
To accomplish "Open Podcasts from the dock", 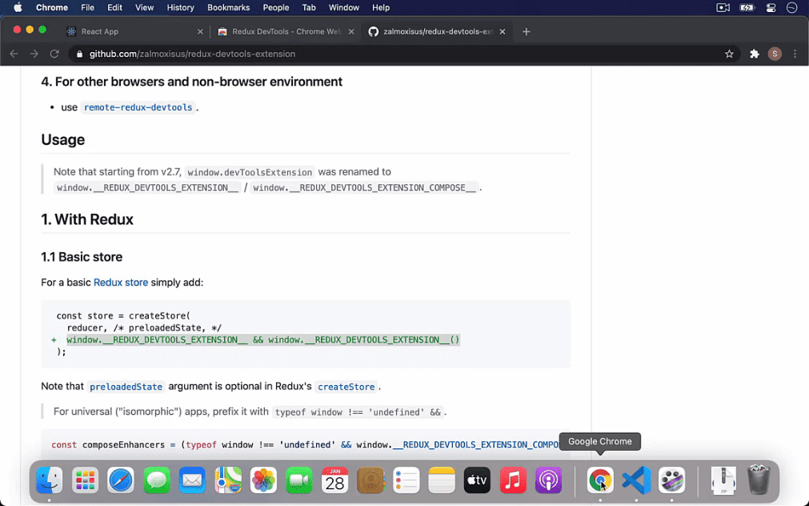I will (x=548, y=480).
